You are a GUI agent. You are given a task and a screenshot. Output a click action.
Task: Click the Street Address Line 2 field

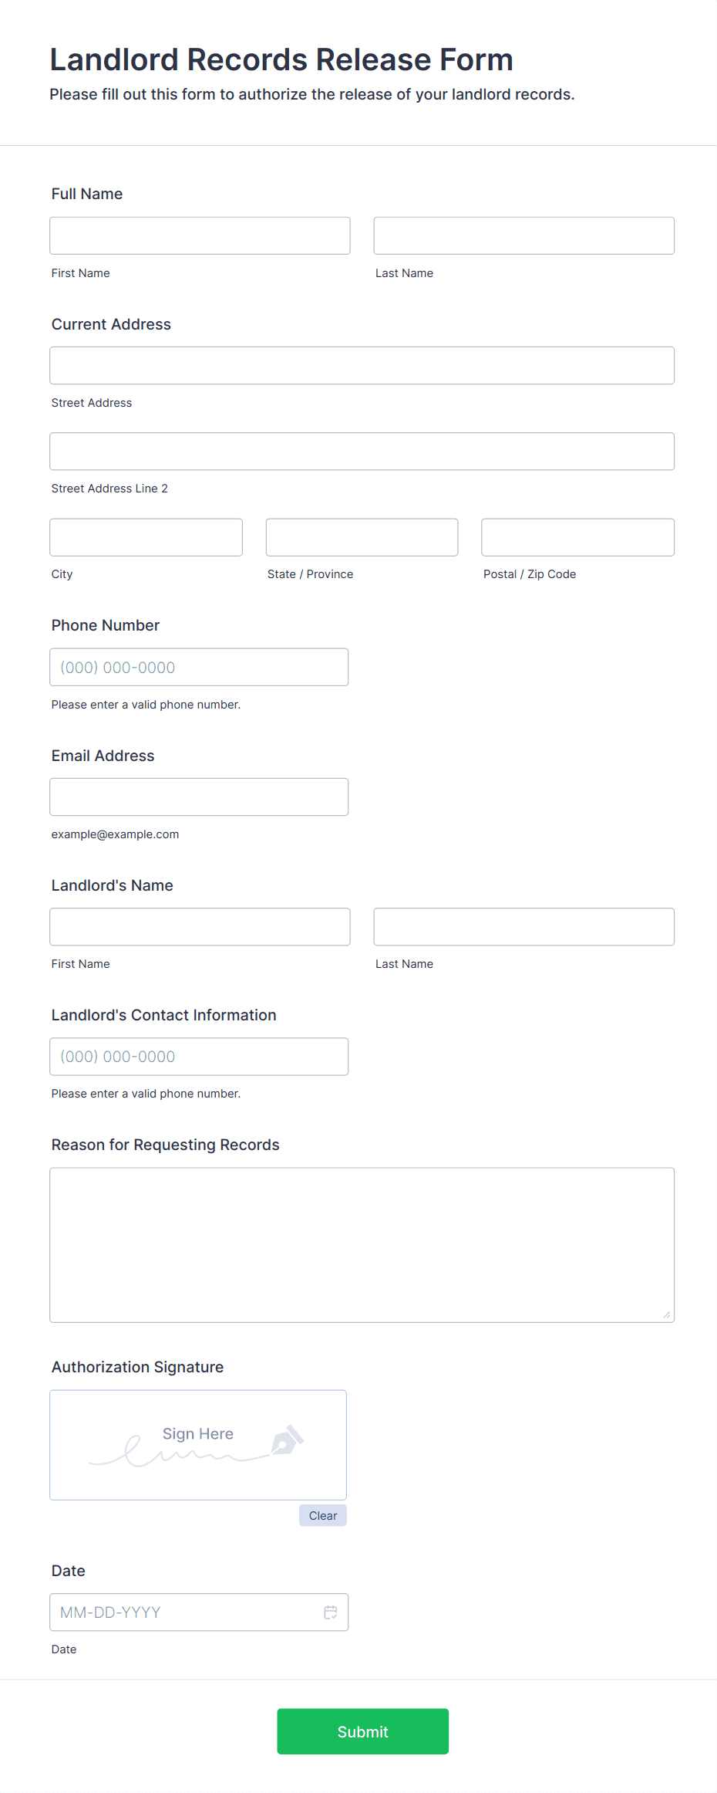(362, 451)
